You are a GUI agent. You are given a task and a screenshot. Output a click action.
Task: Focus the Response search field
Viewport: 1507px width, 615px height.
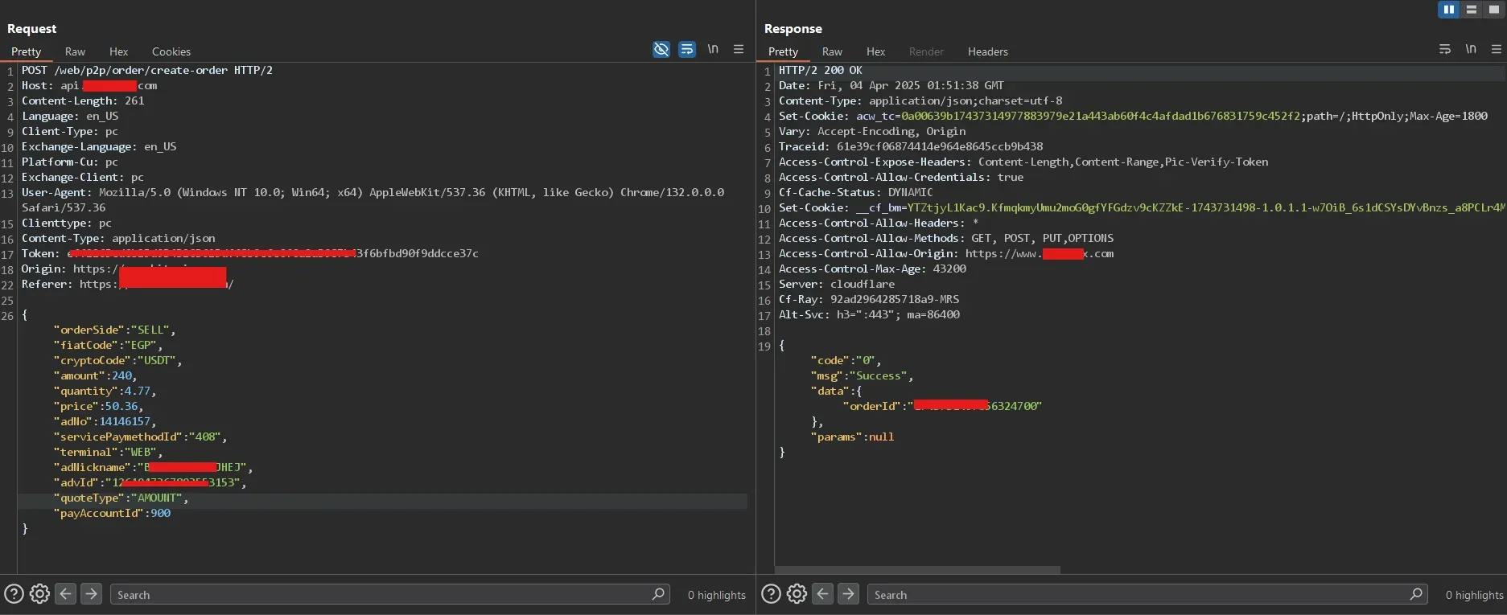1147,594
